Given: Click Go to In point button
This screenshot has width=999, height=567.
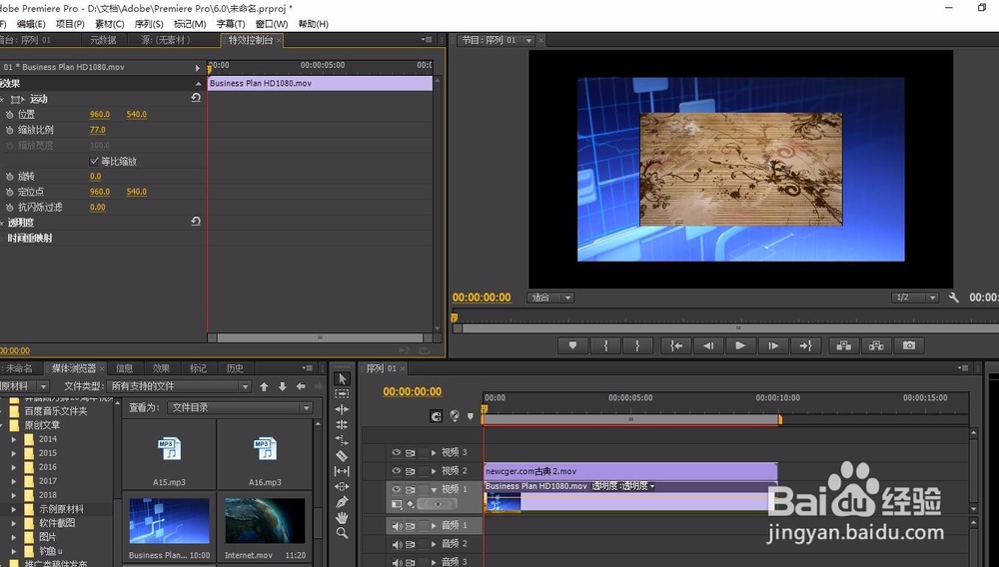Looking at the screenshot, I should point(676,345).
